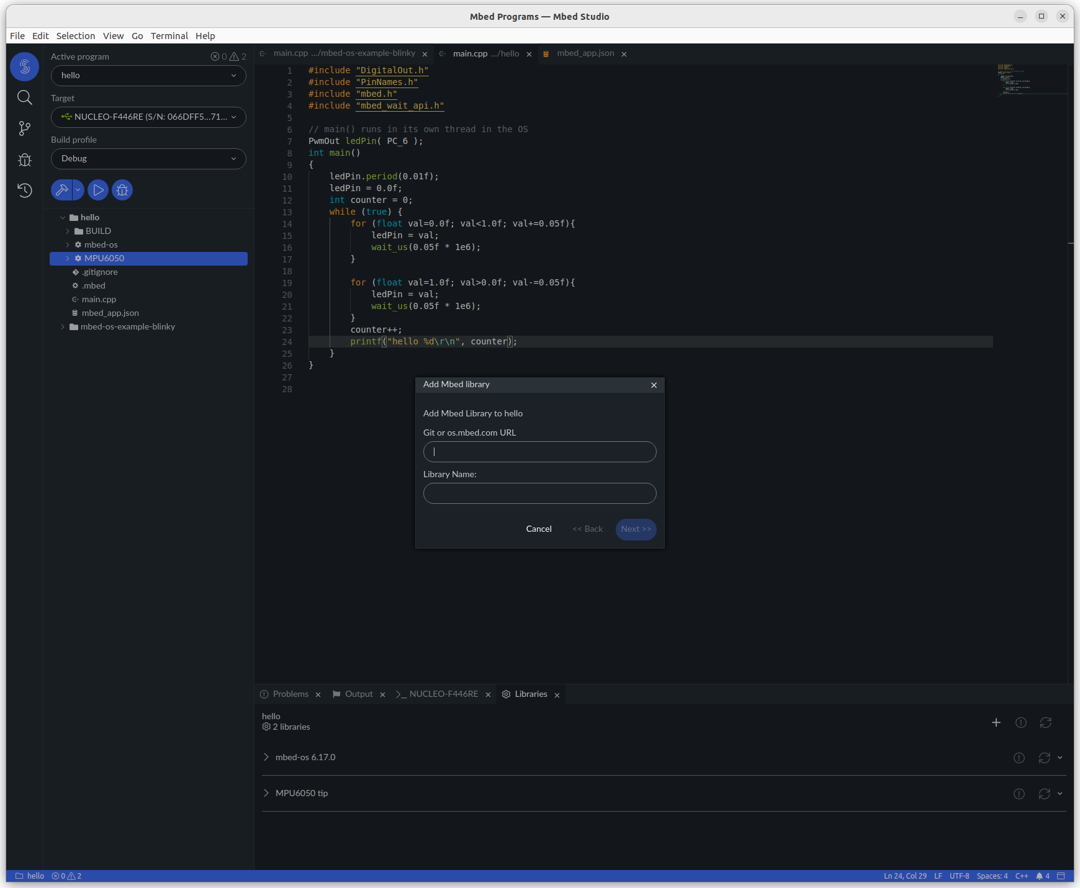Screen dimensions: 1080x888
Task: Click the mbed-os row update icon
Action: 1045,758
